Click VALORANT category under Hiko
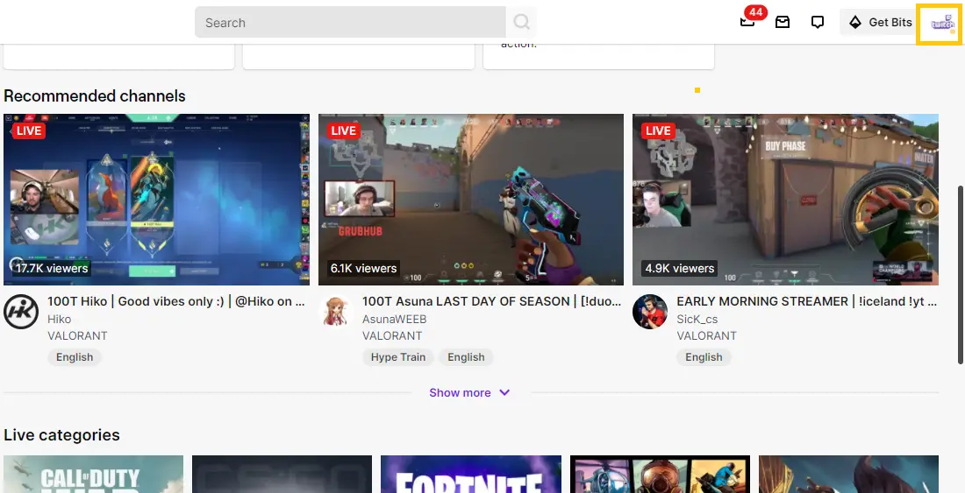965x493 pixels. [x=77, y=336]
